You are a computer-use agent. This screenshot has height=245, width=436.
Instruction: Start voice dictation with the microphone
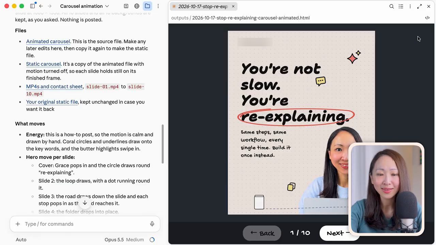pos(152,224)
